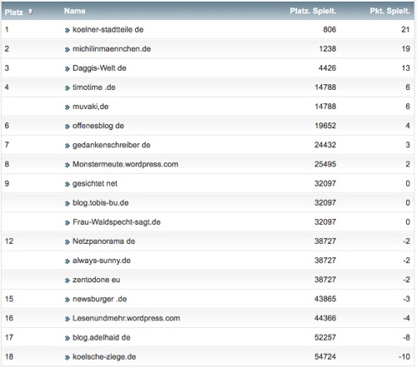Screen dimensions: 417x368
Task: Select the value 25495 in Monstermeute row
Action: [x=325, y=164]
